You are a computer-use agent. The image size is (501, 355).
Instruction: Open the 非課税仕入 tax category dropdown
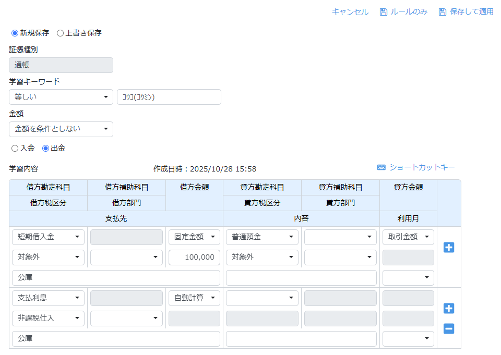(x=48, y=319)
